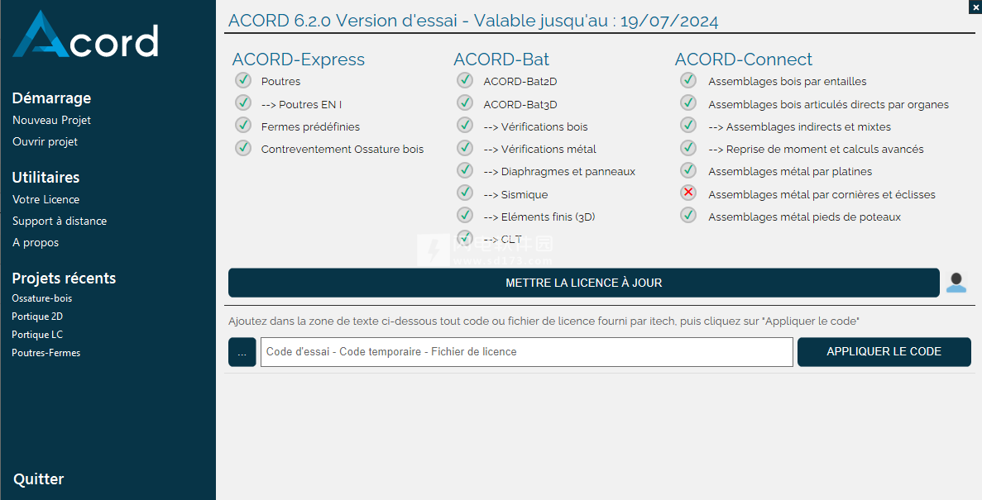
Task: Click the Vérifications métal label
Action: click(540, 149)
